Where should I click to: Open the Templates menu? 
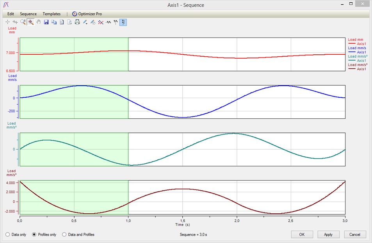[52, 14]
